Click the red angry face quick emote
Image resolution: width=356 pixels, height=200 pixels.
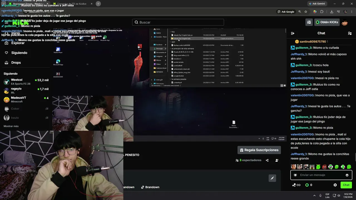click(324, 167)
